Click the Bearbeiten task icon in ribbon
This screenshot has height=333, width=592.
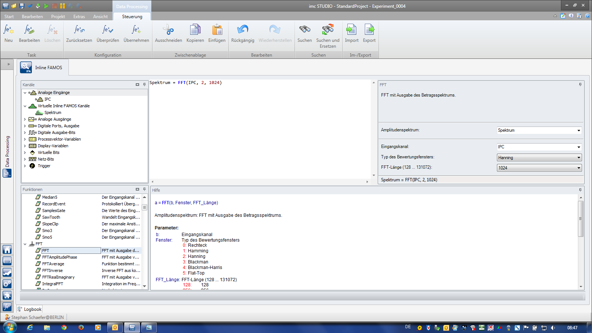click(29, 30)
